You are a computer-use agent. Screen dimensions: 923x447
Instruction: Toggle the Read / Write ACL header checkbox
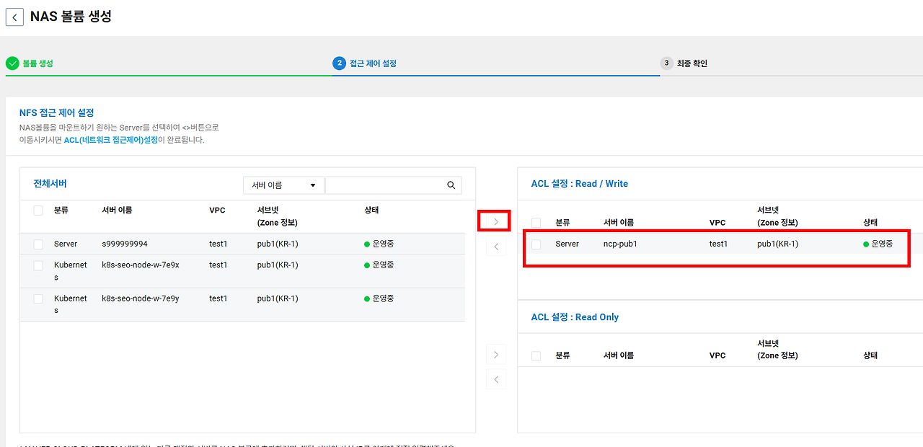click(536, 223)
